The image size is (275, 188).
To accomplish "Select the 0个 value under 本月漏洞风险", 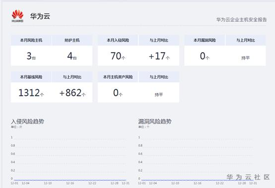I will click(x=205, y=56).
